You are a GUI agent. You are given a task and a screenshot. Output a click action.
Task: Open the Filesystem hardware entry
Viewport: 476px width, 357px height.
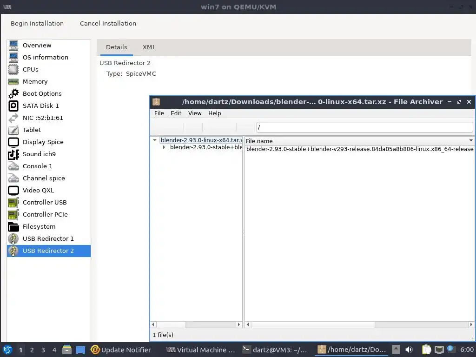[48, 227]
